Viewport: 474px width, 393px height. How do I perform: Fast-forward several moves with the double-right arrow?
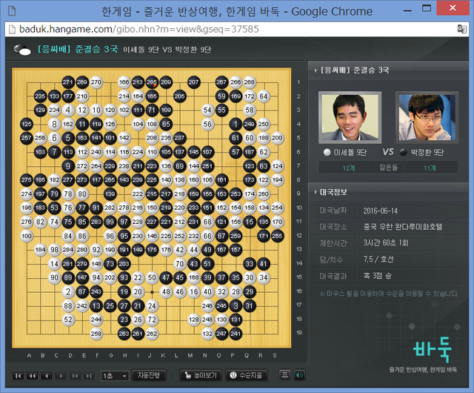tap(75, 376)
